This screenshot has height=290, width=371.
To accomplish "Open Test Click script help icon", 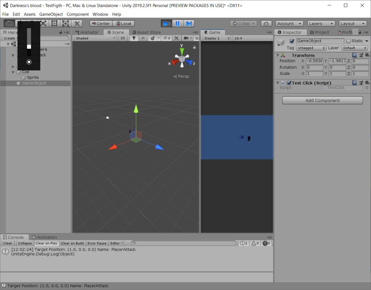I will pyautogui.click(x=354, y=83).
